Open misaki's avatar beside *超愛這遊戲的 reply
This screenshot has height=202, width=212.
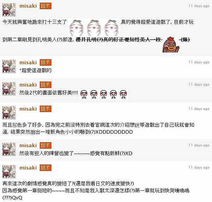tap(9, 66)
